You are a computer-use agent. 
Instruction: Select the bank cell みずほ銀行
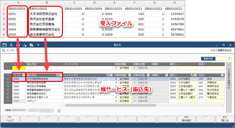[x=187, y=79]
